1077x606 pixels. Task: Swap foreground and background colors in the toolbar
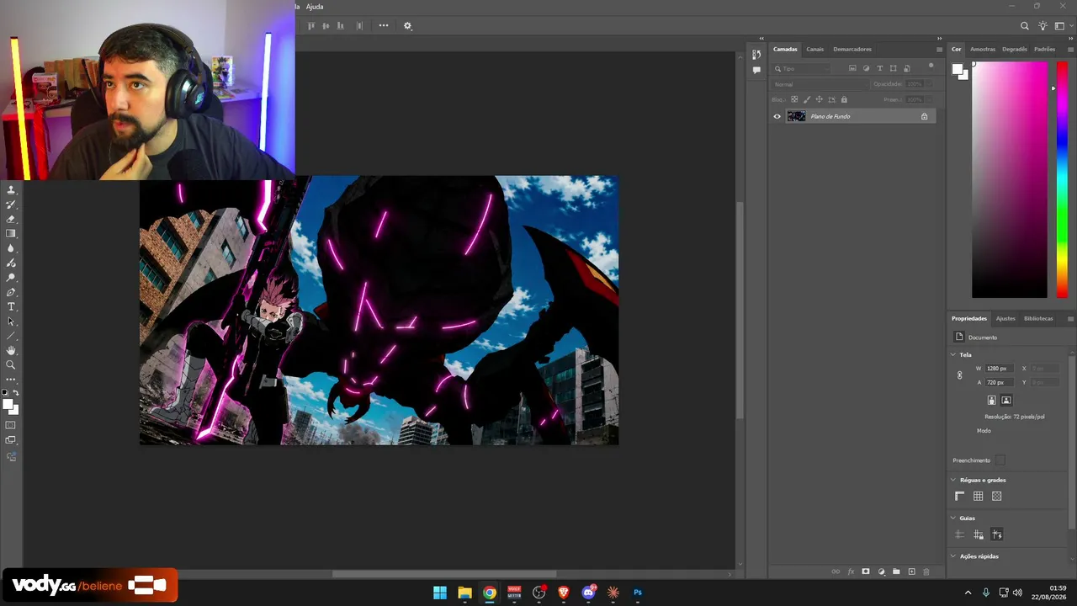[15, 393]
